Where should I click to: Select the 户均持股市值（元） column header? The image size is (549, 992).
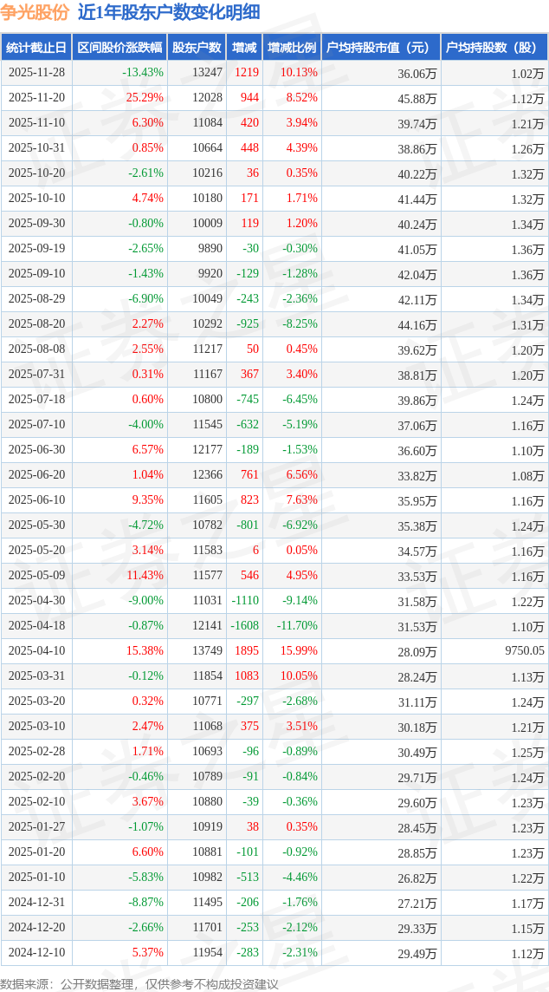[x=381, y=48]
